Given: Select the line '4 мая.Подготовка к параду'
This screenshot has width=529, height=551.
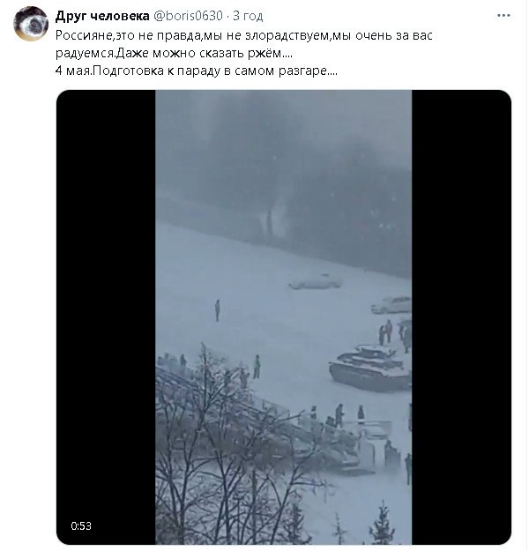Looking at the screenshot, I should (196, 71).
